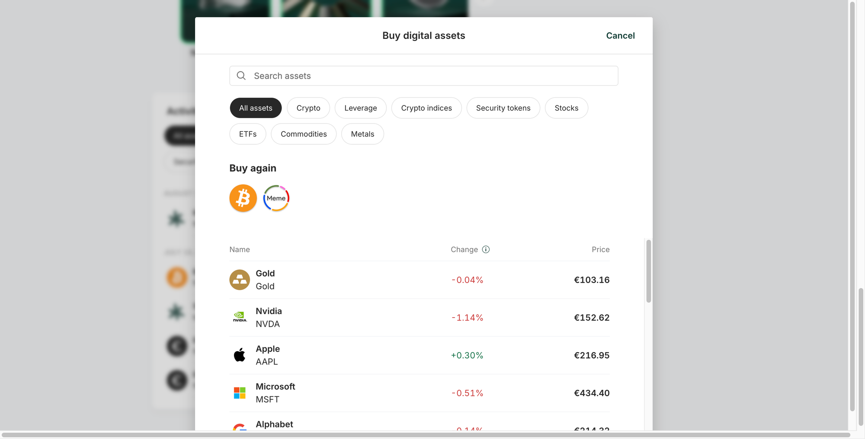Image resolution: width=865 pixels, height=439 pixels.
Task: Filter by Security tokens
Action: (x=503, y=108)
